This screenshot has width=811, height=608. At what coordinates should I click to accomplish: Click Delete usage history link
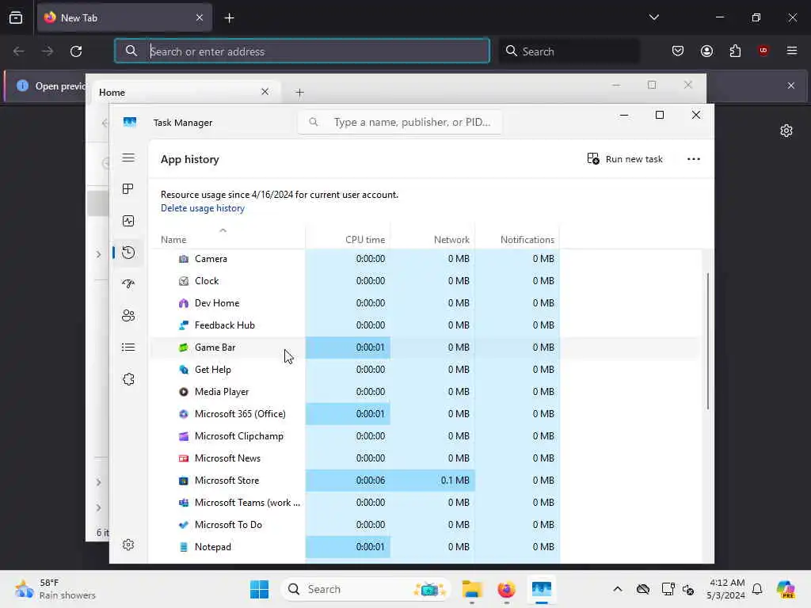pos(203,208)
